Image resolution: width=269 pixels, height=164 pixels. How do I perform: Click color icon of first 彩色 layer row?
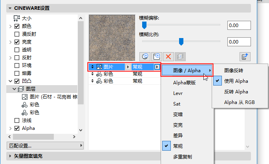pyautogui.click(x=99, y=74)
